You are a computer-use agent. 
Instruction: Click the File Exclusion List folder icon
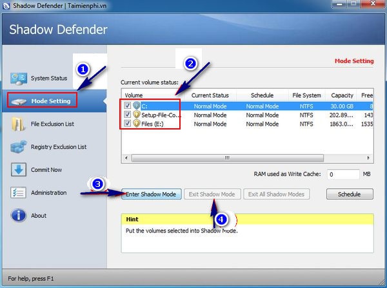(18, 124)
